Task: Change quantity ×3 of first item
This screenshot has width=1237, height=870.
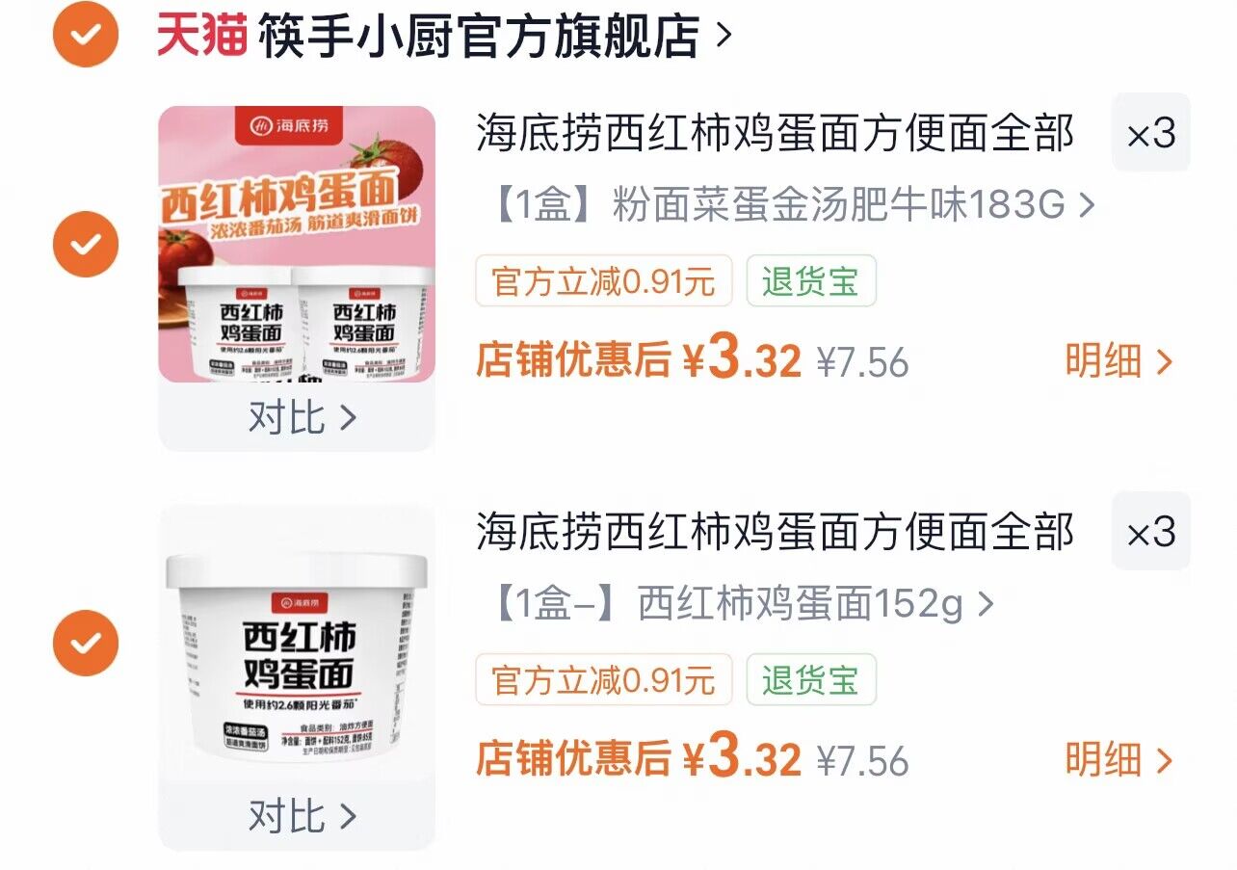Action: 1151,133
